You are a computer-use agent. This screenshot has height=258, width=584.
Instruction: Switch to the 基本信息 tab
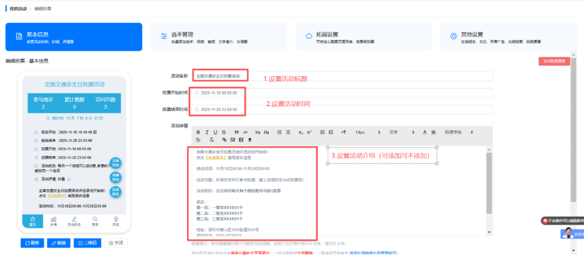(74, 37)
